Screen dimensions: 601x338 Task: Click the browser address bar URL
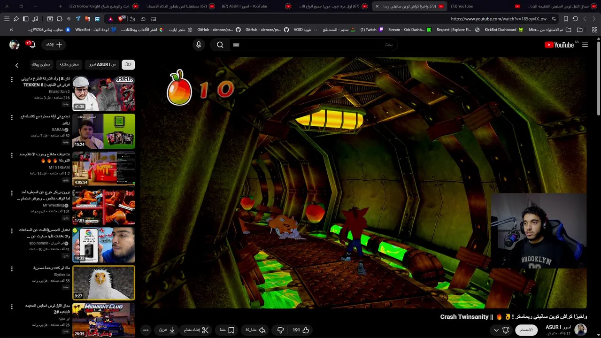pyautogui.click(x=499, y=19)
